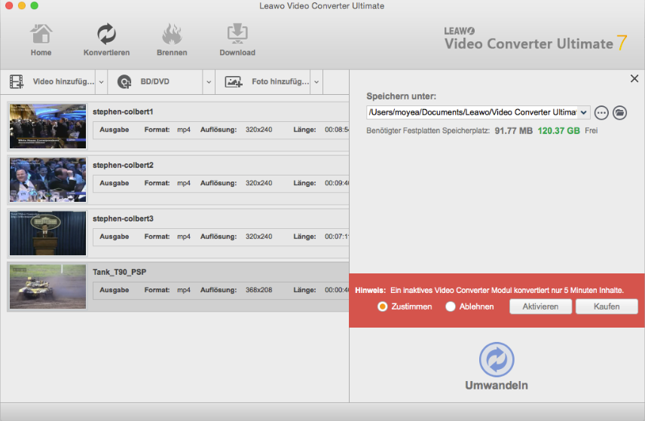Click the Foto hinzufügen picture icon
Image resolution: width=645 pixels, height=421 pixels.
click(x=234, y=81)
